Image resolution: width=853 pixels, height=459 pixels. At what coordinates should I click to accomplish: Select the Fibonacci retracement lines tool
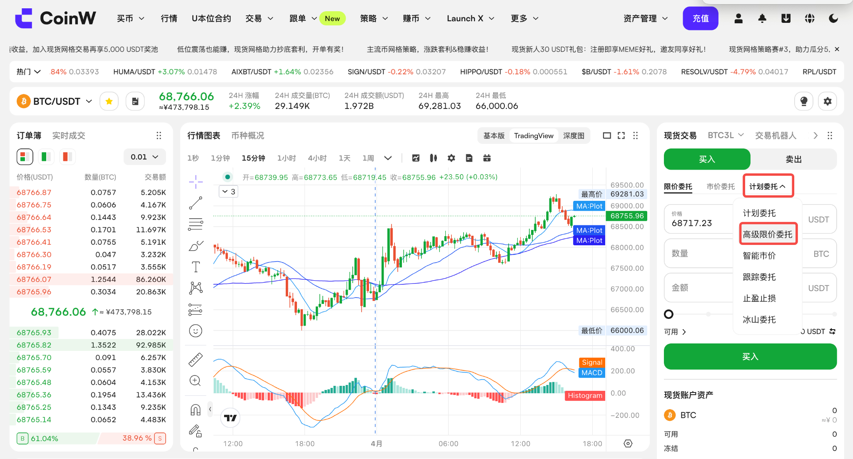pos(195,225)
